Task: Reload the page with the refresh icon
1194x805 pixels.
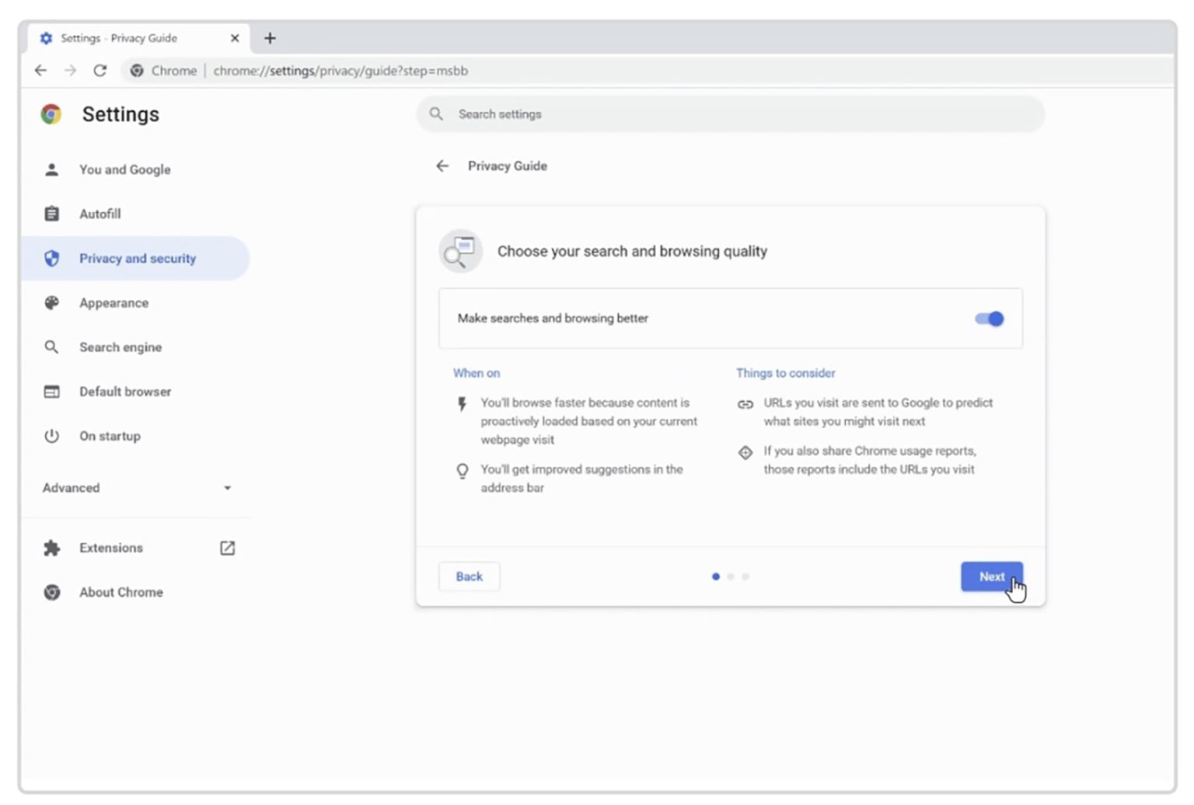Action: click(x=100, y=71)
